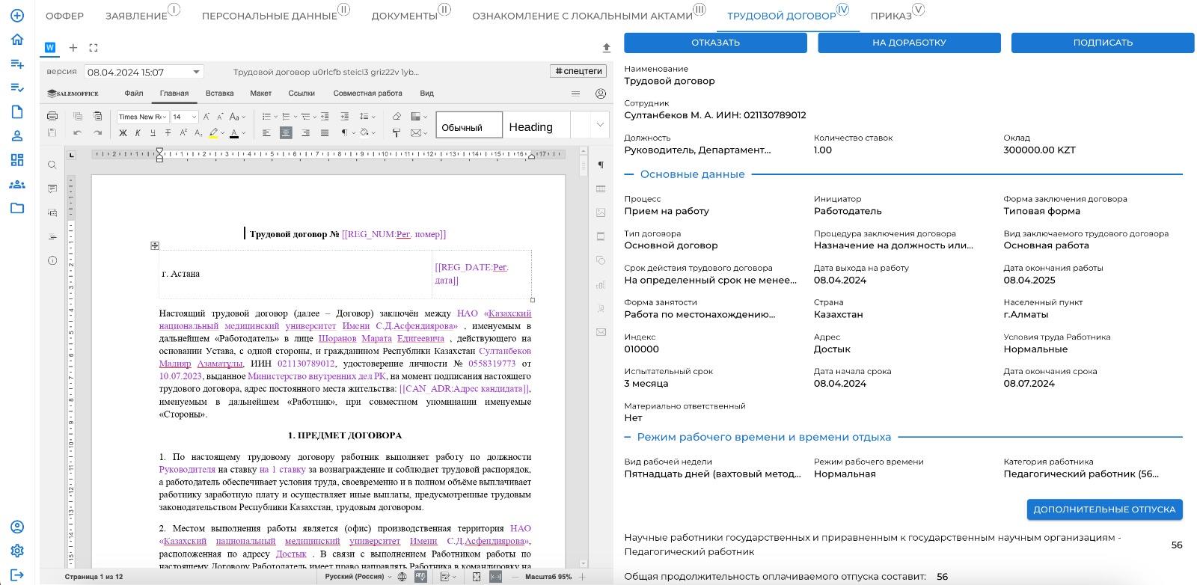Click the print icon in the editor toolbar
The width and height of the screenshot is (1197, 585).
click(x=52, y=117)
